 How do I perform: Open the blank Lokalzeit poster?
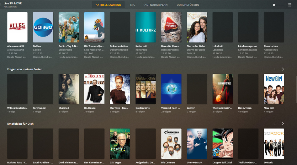(223, 27)
